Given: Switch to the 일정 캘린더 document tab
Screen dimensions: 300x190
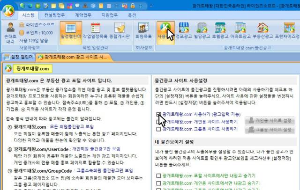Looking at the screenshot, I should (x=18, y=57).
